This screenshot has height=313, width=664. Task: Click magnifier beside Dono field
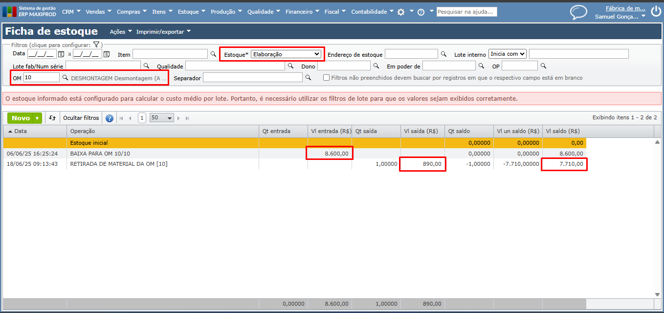tap(376, 66)
